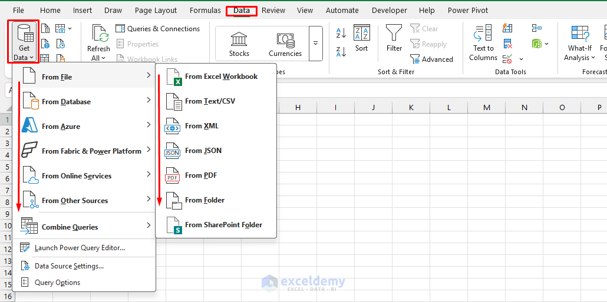Toggle the Filter funnel button
607x302 pixels.
(x=394, y=38)
